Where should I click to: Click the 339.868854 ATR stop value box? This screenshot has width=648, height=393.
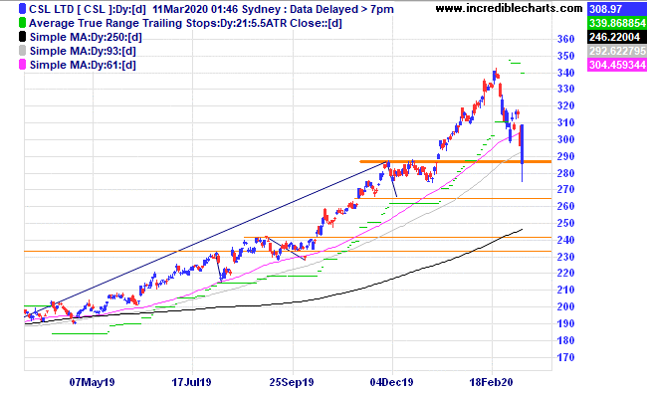617,23
